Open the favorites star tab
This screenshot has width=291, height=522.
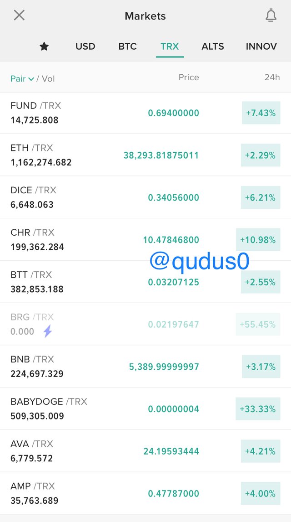click(x=44, y=47)
